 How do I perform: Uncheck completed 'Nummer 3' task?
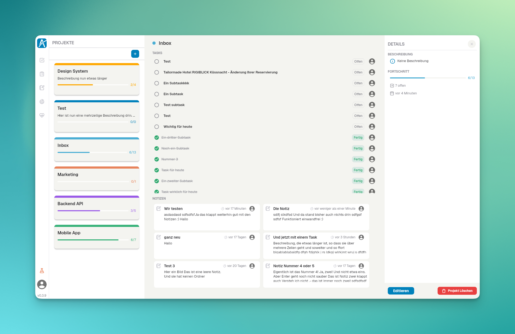(x=157, y=159)
